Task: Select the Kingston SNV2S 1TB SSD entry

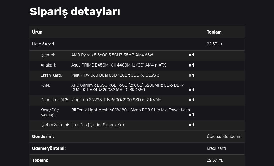Action: click(116, 100)
